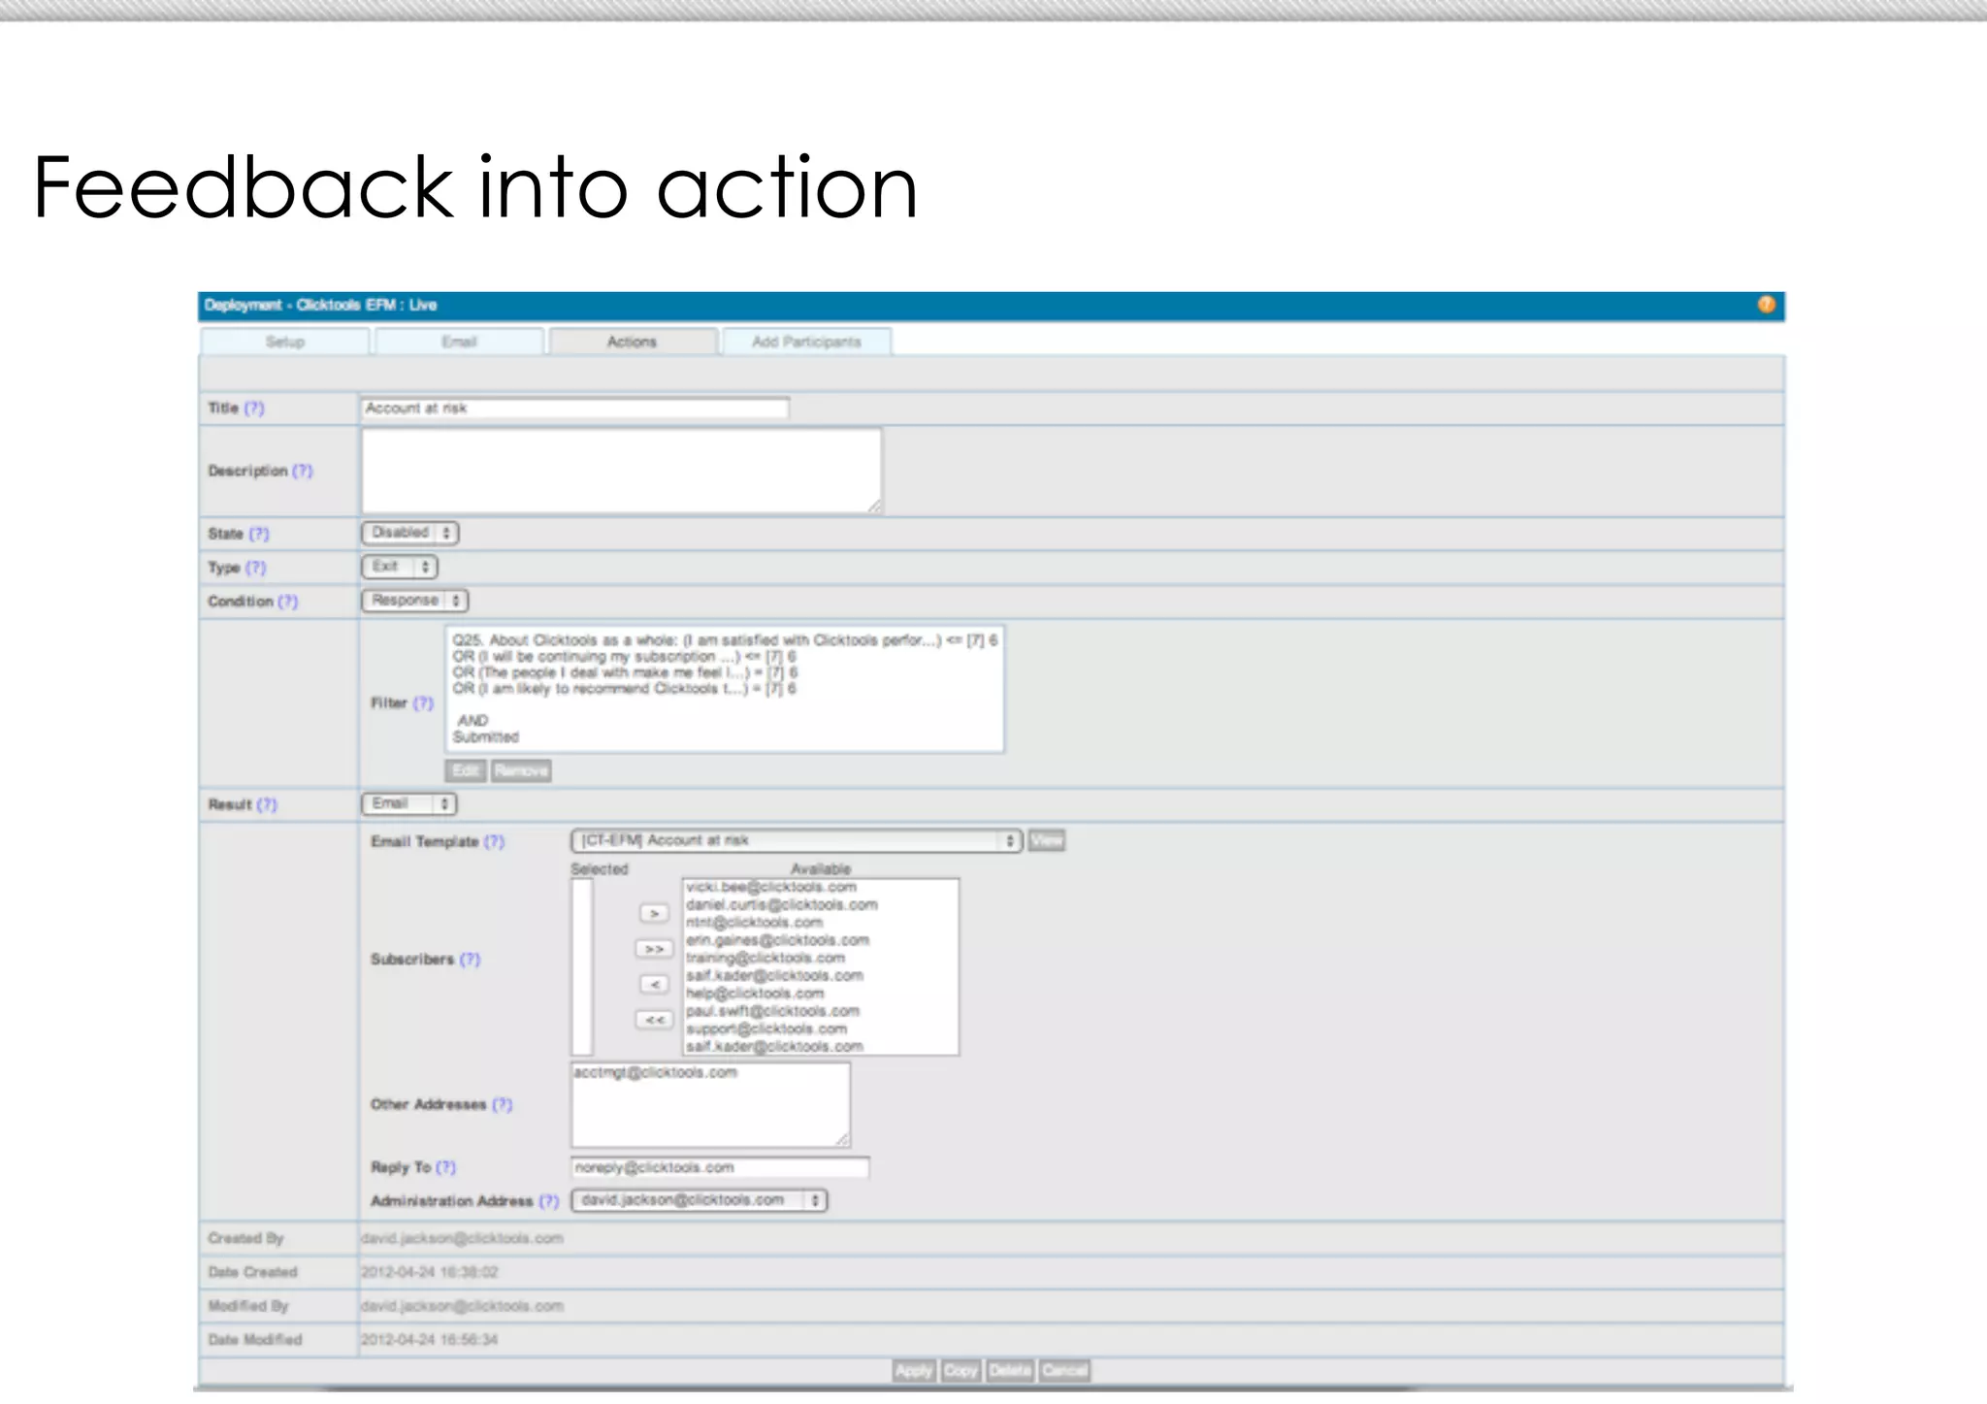Click the Copy button
1987x1404 pixels.
point(961,1370)
